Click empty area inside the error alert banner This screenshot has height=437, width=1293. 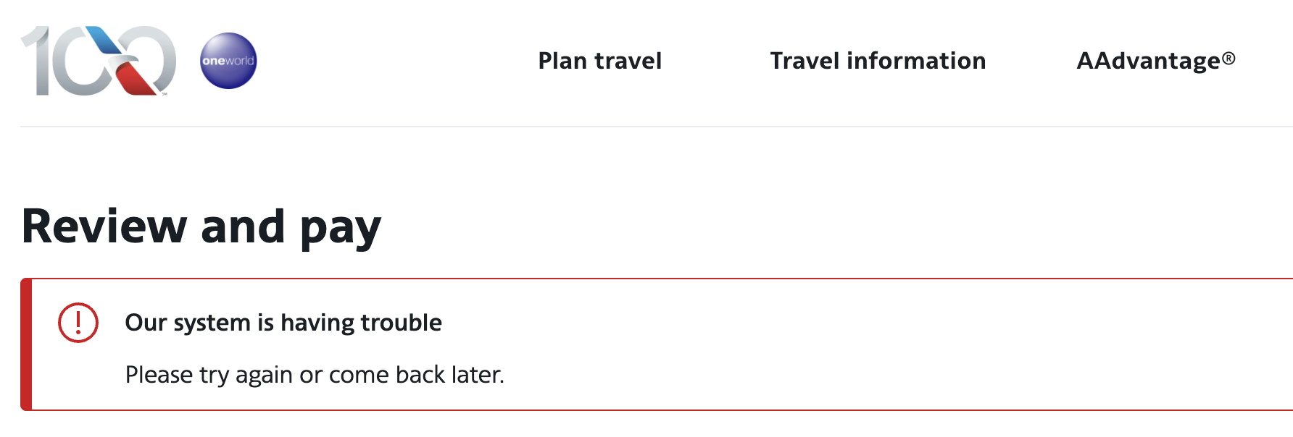[x=870, y=347]
